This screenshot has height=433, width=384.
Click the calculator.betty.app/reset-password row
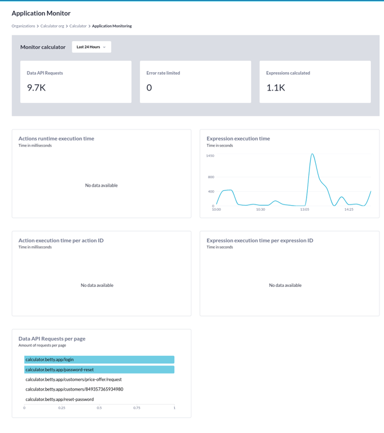pos(60,399)
